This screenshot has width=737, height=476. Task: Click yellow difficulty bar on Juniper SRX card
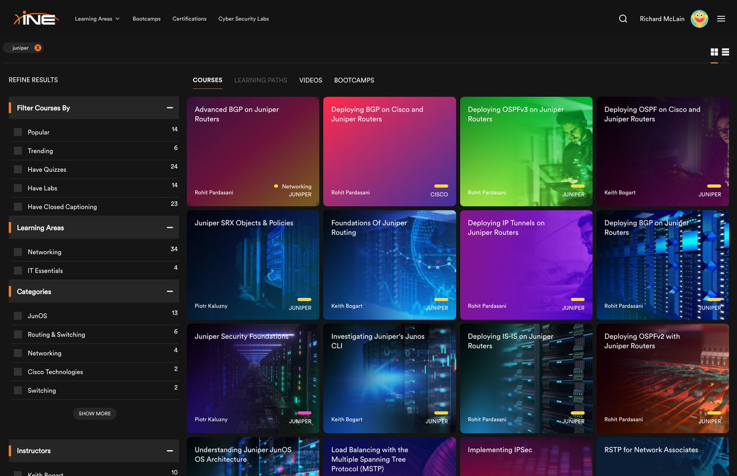[304, 300]
